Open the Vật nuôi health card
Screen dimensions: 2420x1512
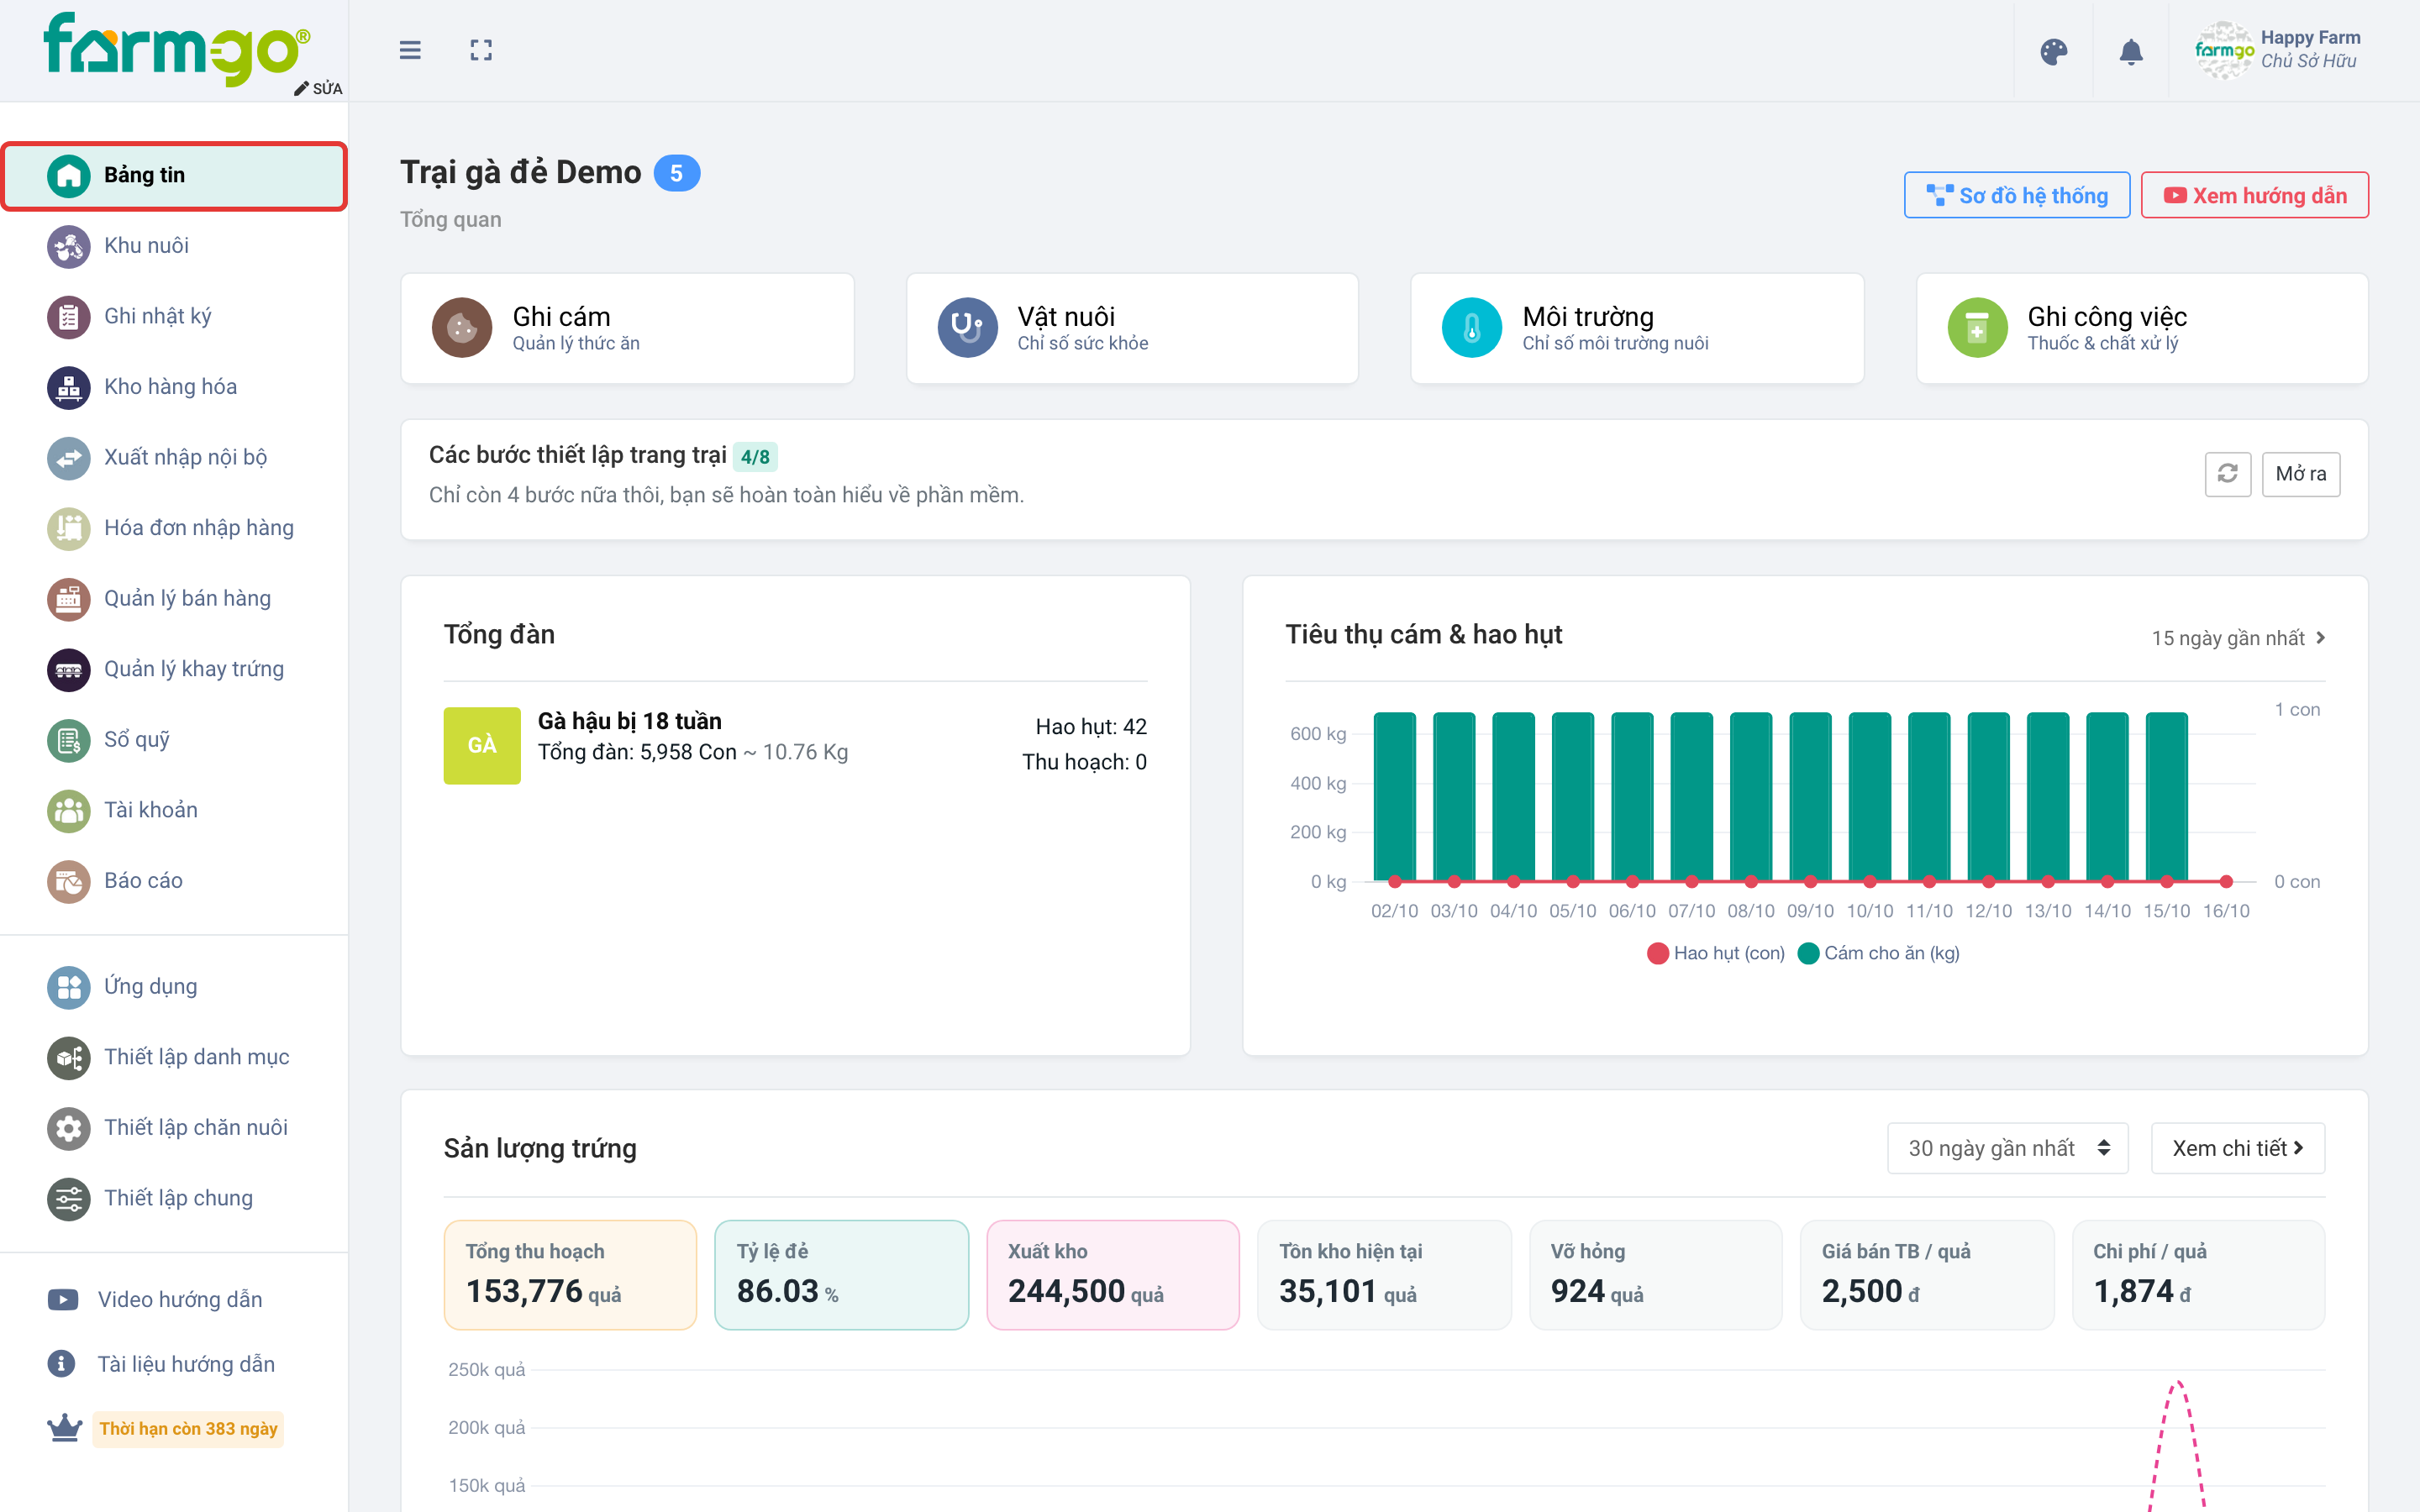point(1132,328)
